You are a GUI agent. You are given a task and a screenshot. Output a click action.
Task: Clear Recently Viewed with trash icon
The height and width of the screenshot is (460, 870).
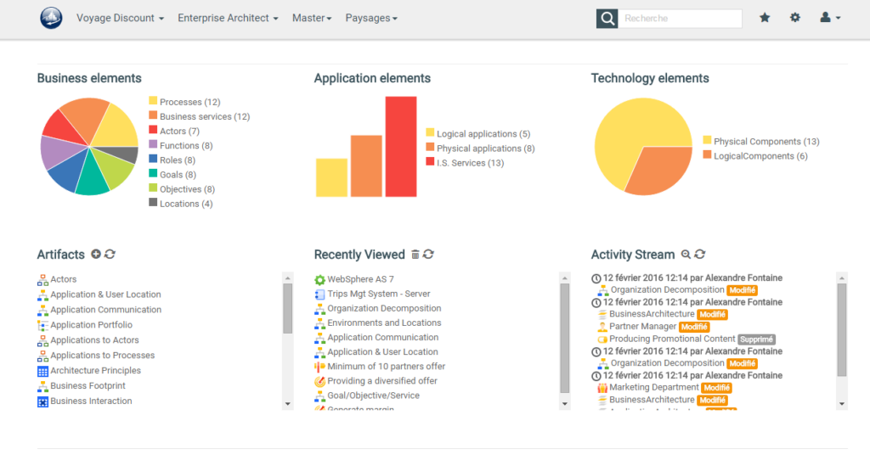415,255
